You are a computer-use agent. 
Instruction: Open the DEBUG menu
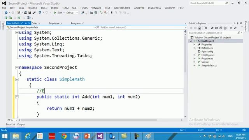click(55, 8)
